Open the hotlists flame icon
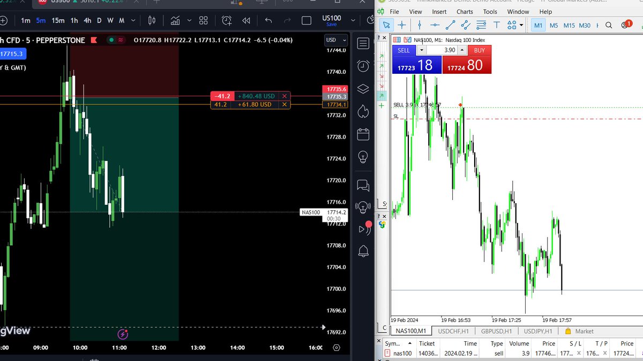This screenshot has width=643, height=361. pyautogui.click(x=363, y=111)
